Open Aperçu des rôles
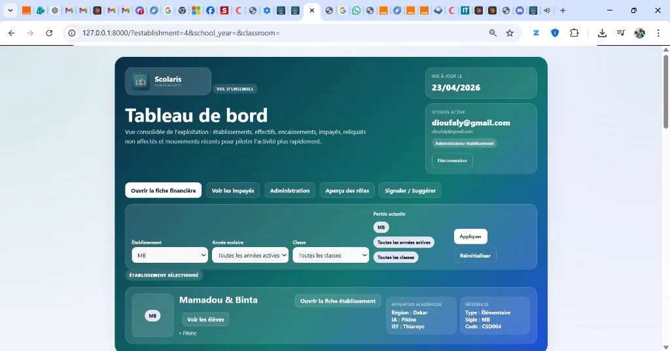The height and width of the screenshot is (351, 670). point(347,190)
